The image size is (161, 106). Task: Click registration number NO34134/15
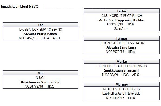click(x=115, y=98)
